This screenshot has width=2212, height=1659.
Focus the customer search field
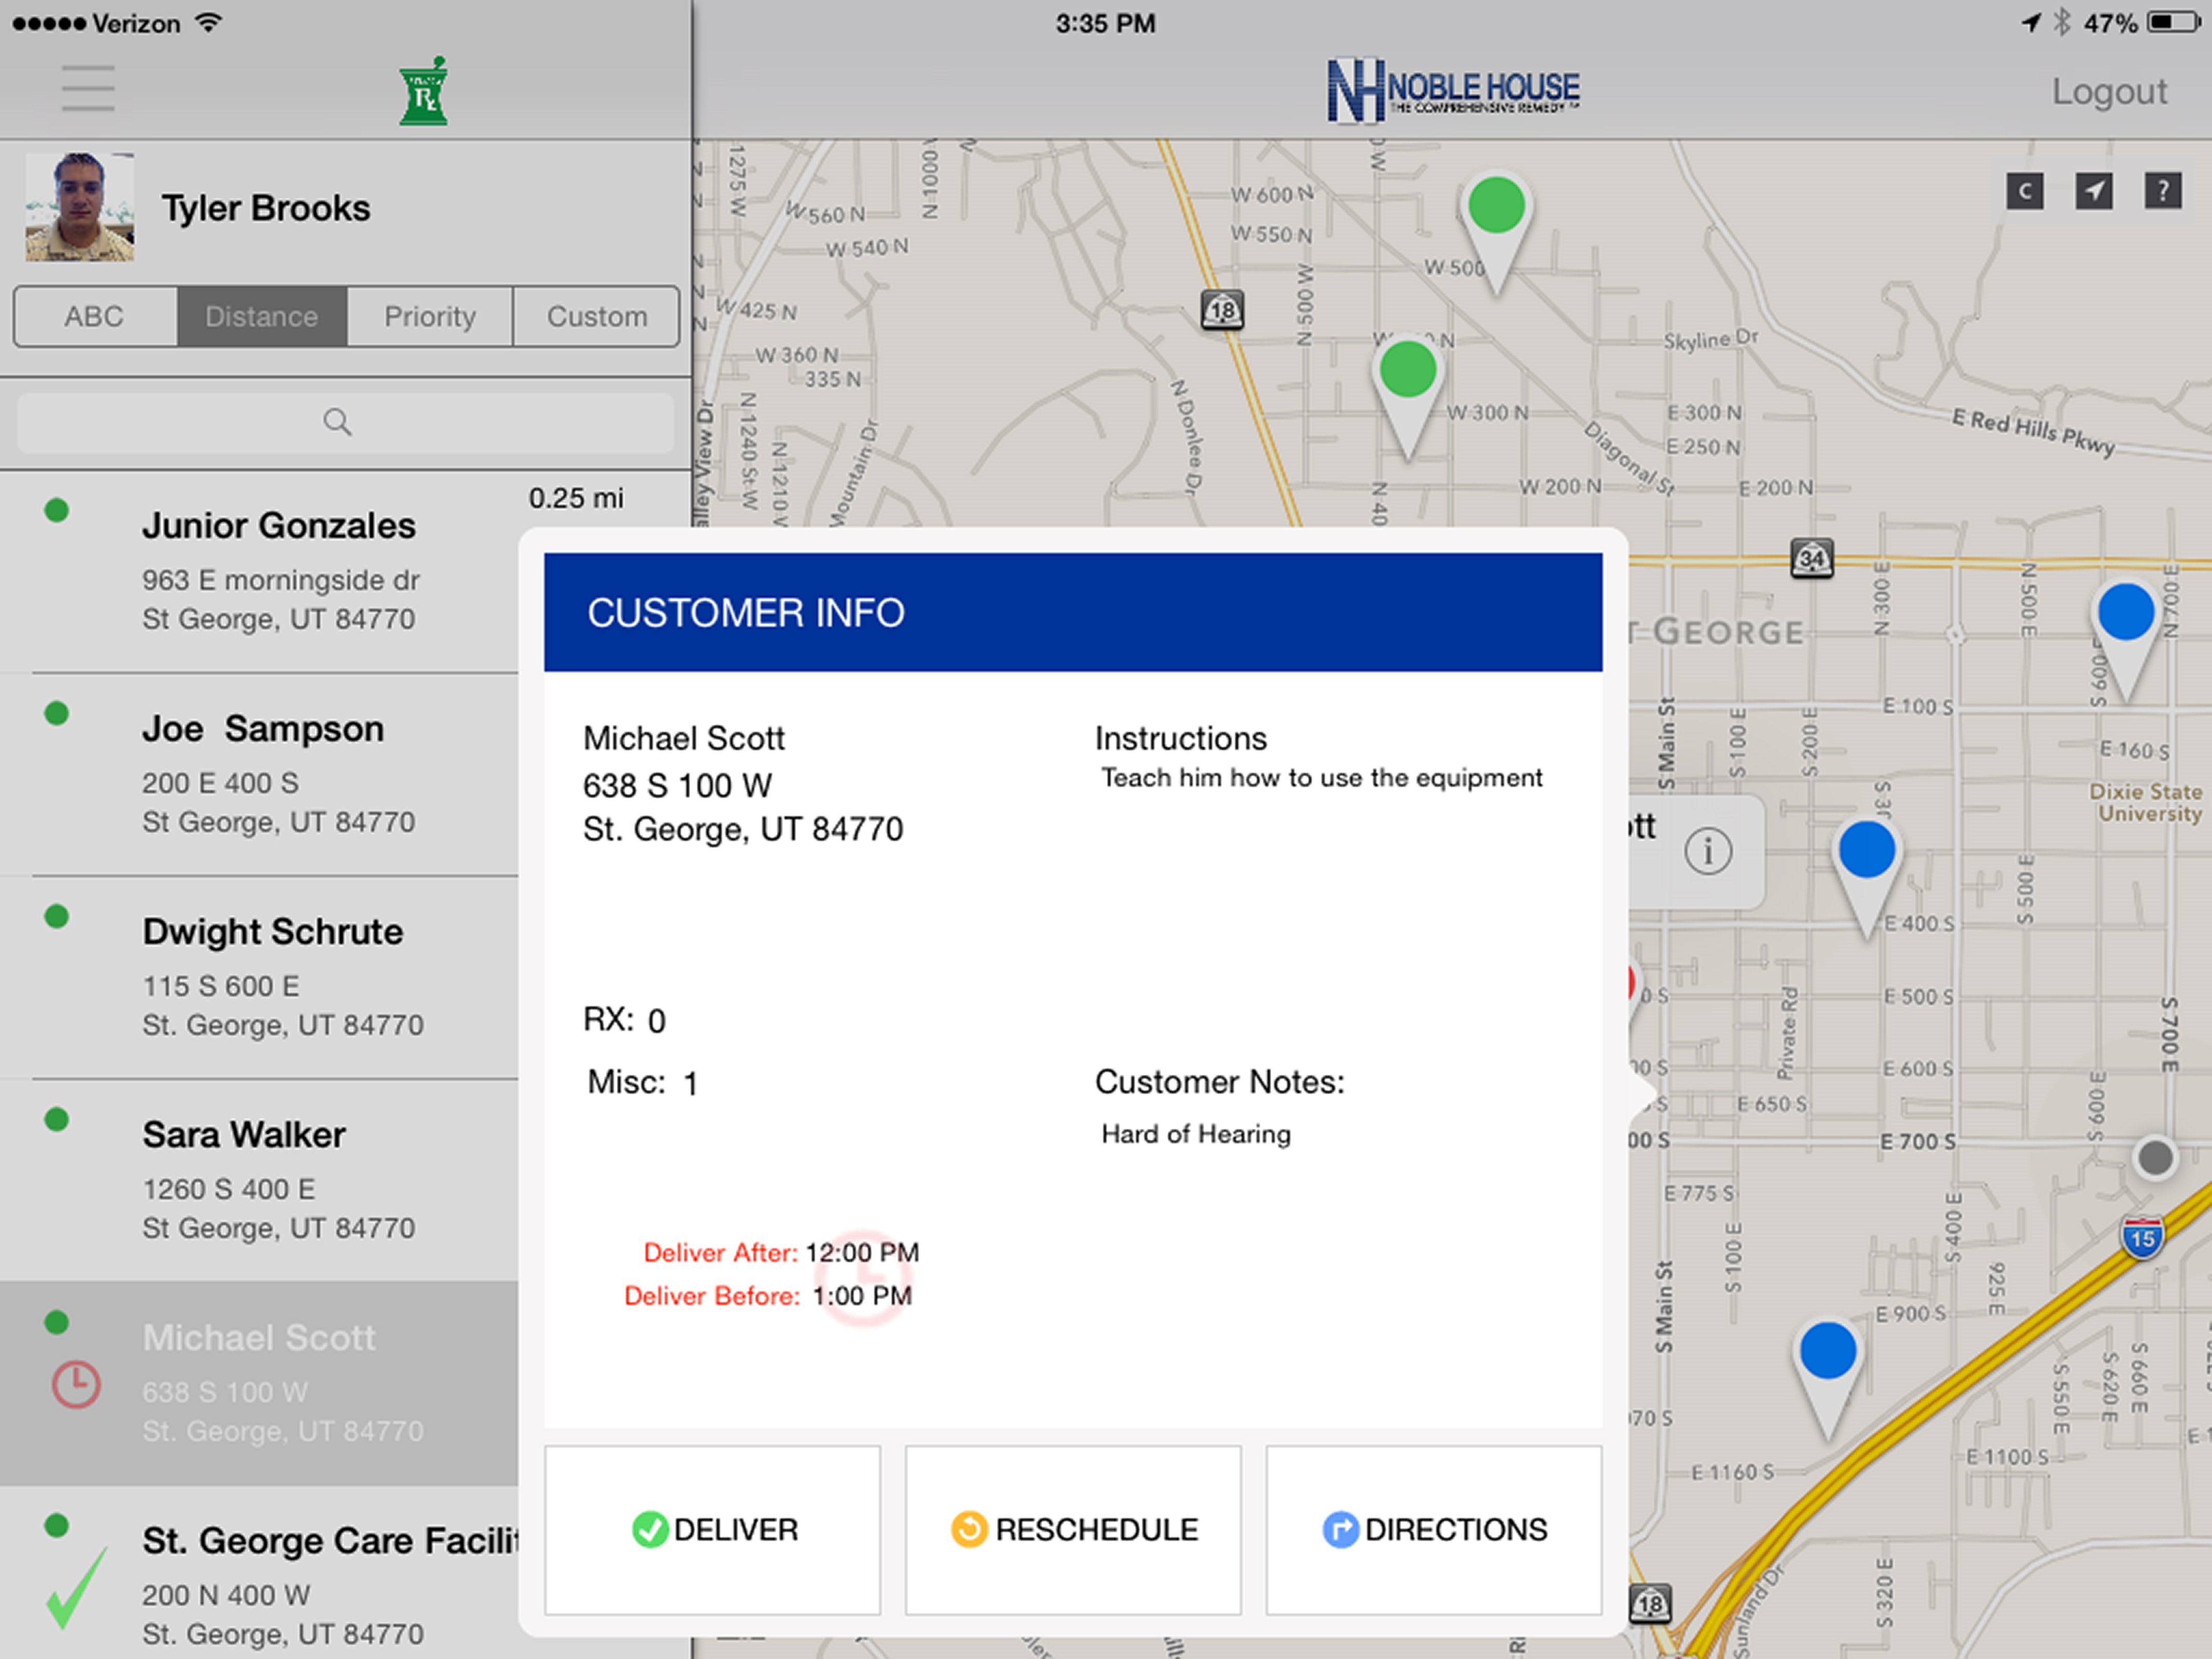pos(344,422)
